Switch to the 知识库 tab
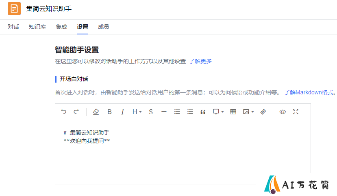337x196 pixels. point(37,27)
